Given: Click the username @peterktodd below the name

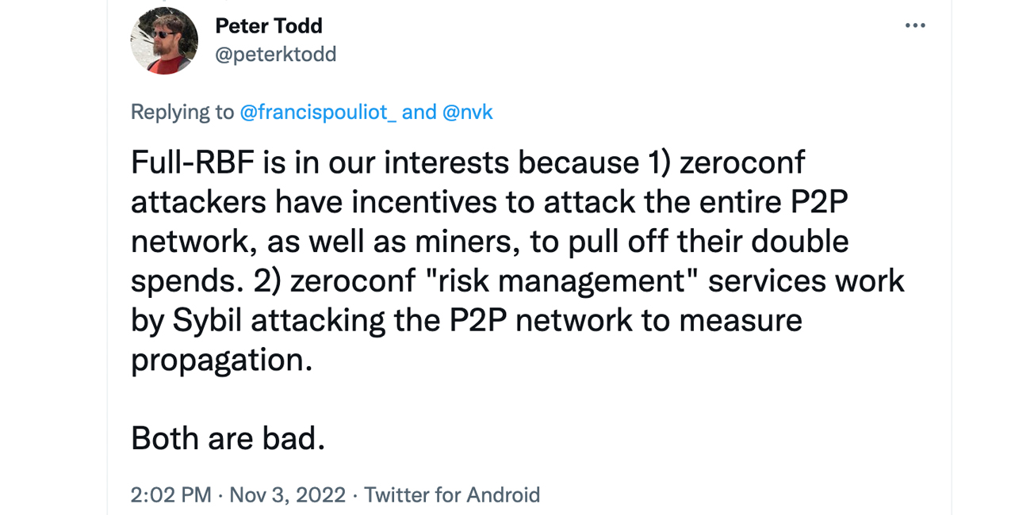Looking at the screenshot, I should pyautogui.click(x=275, y=54).
